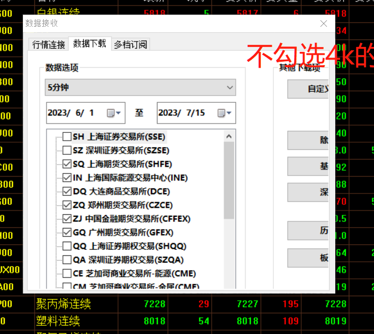Select the 数据下载 tab
The image size is (374, 334).
coord(90,44)
